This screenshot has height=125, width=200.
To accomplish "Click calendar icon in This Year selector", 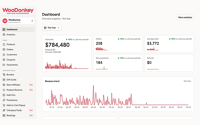I will [45, 28].
